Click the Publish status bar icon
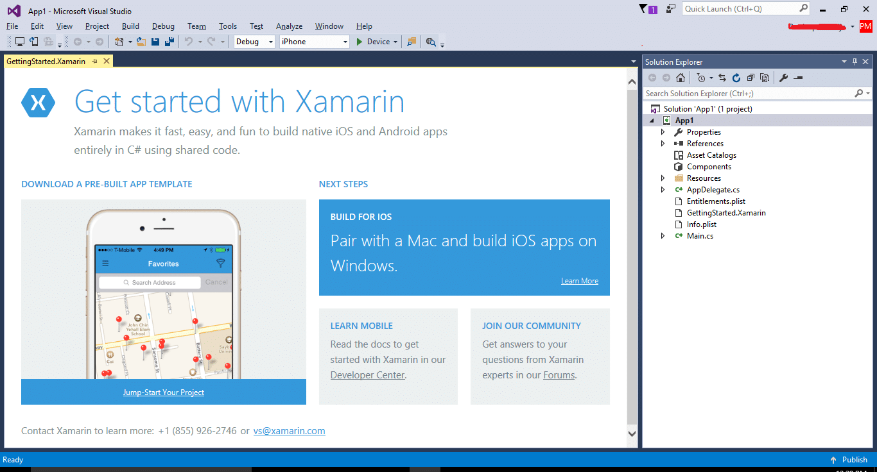Viewport: 877px width, 472px height. click(833, 460)
